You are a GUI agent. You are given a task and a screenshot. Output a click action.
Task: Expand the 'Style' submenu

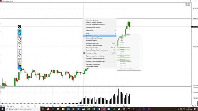[x=100, y=34]
